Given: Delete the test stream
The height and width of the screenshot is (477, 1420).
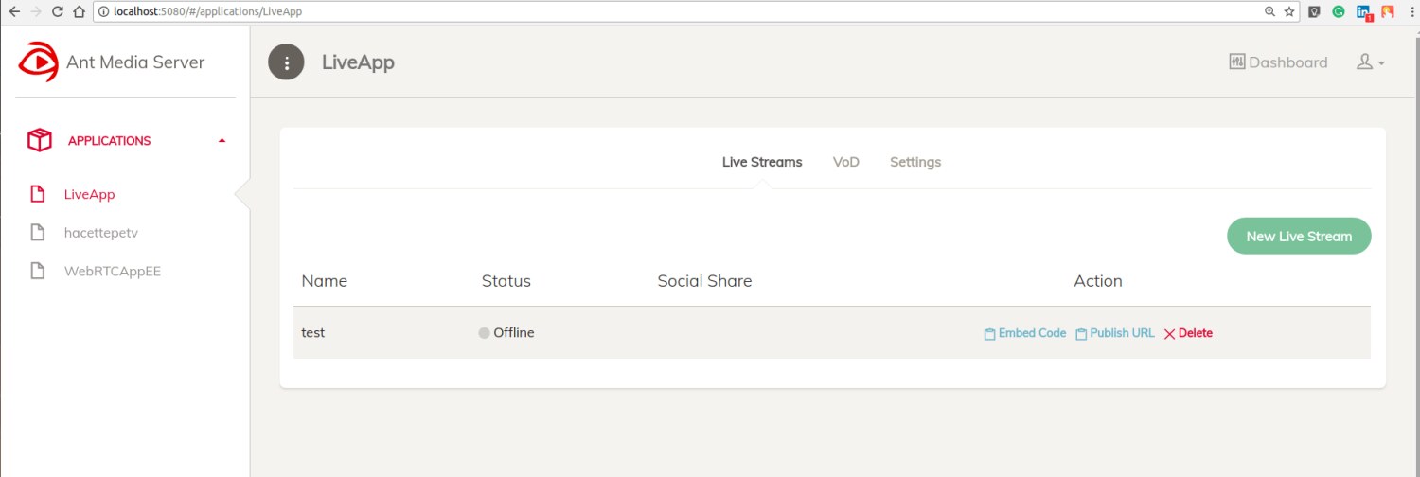Looking at the screenshot, I should 1188,333.
